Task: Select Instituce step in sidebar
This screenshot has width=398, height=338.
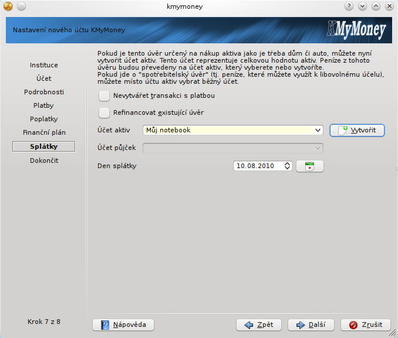Action: pos(44,65)
